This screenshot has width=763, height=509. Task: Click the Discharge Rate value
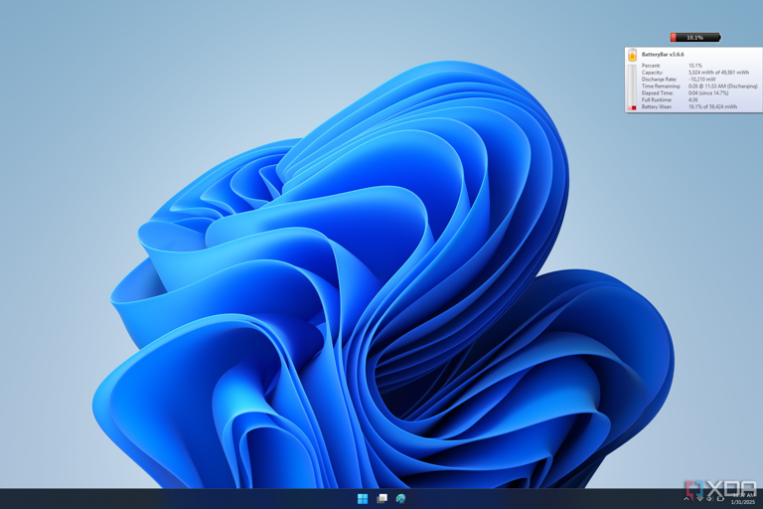pyautogui.click(x=702, y=80)
